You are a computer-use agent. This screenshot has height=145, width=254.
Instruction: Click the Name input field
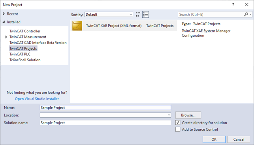(105, 107)
